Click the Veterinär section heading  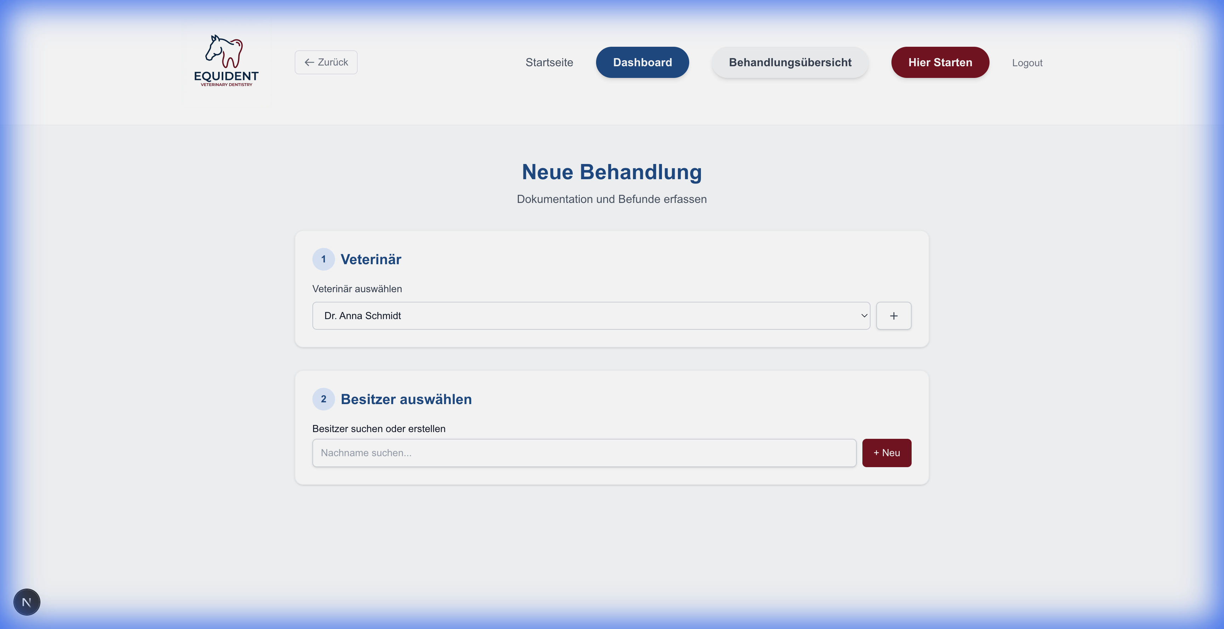pyautogui.click(x=370, y=259)
